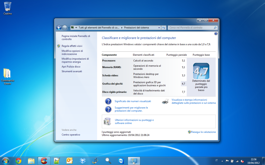Open Dropbox from the taskbar
265x165 pixels.
coord(83,161)
